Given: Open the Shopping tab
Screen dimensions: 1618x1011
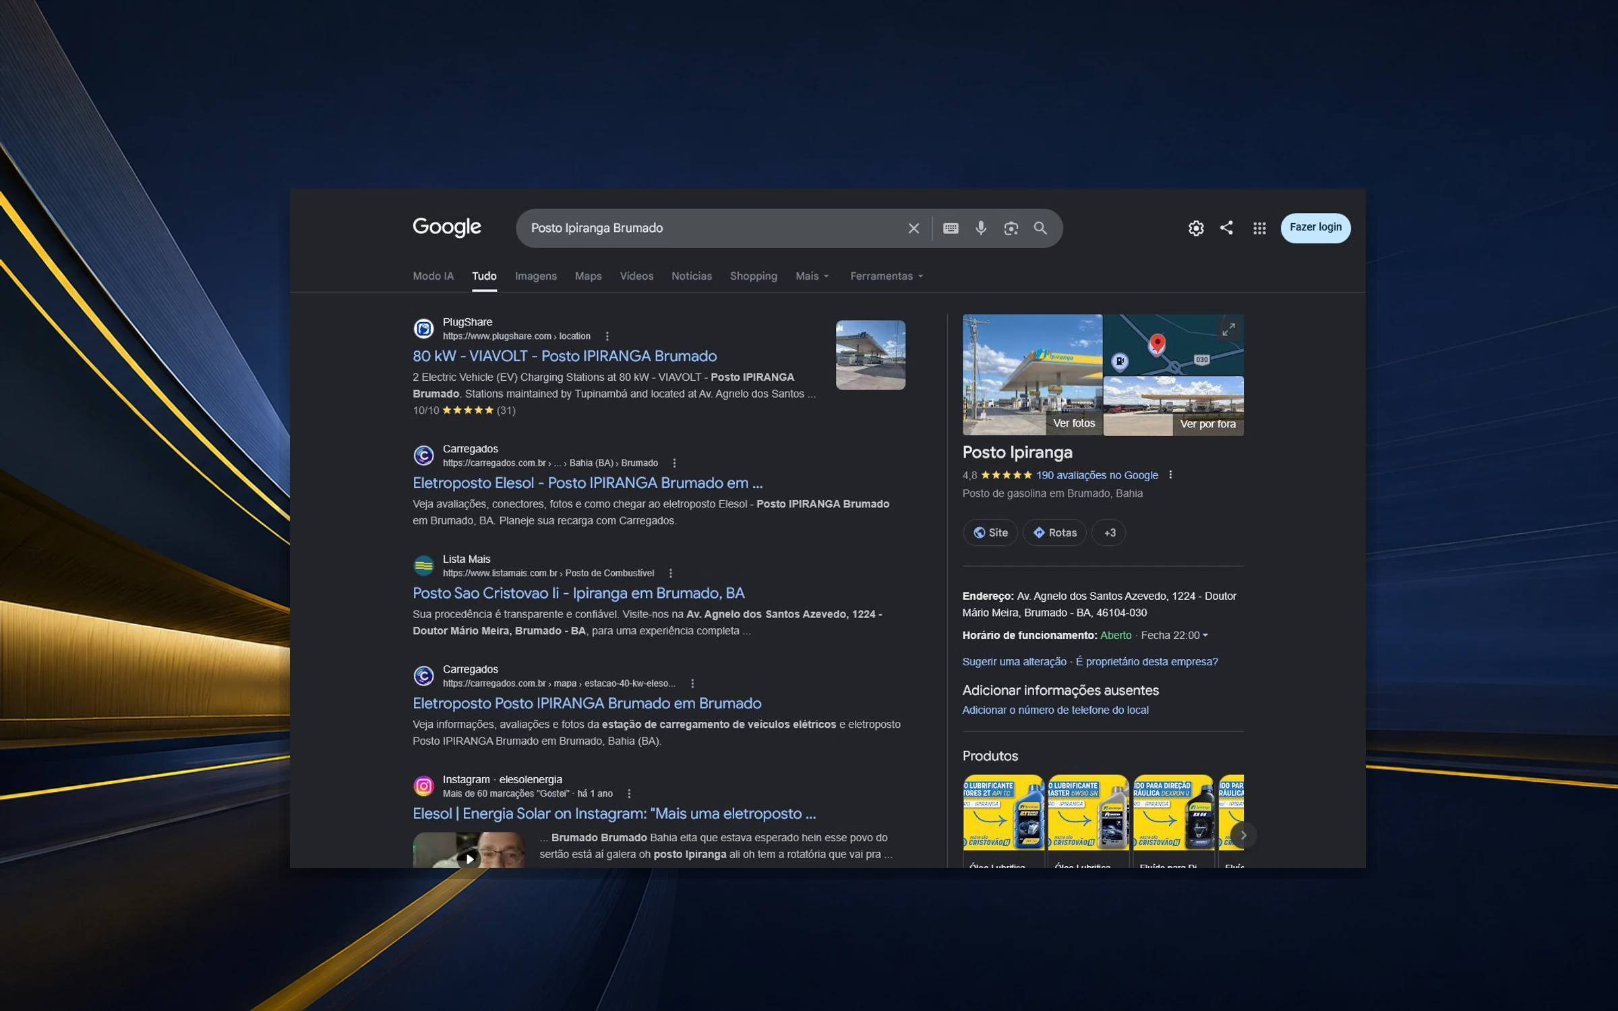Looking at the screenshot, I should pos(754,276).
